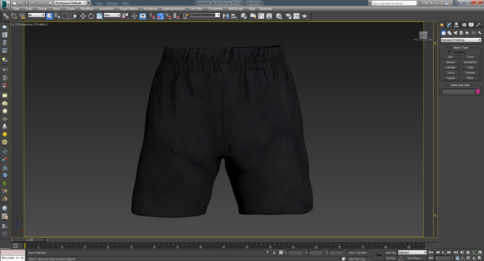Open the Rendering menu
484x261 pixels.
(150, 9)
